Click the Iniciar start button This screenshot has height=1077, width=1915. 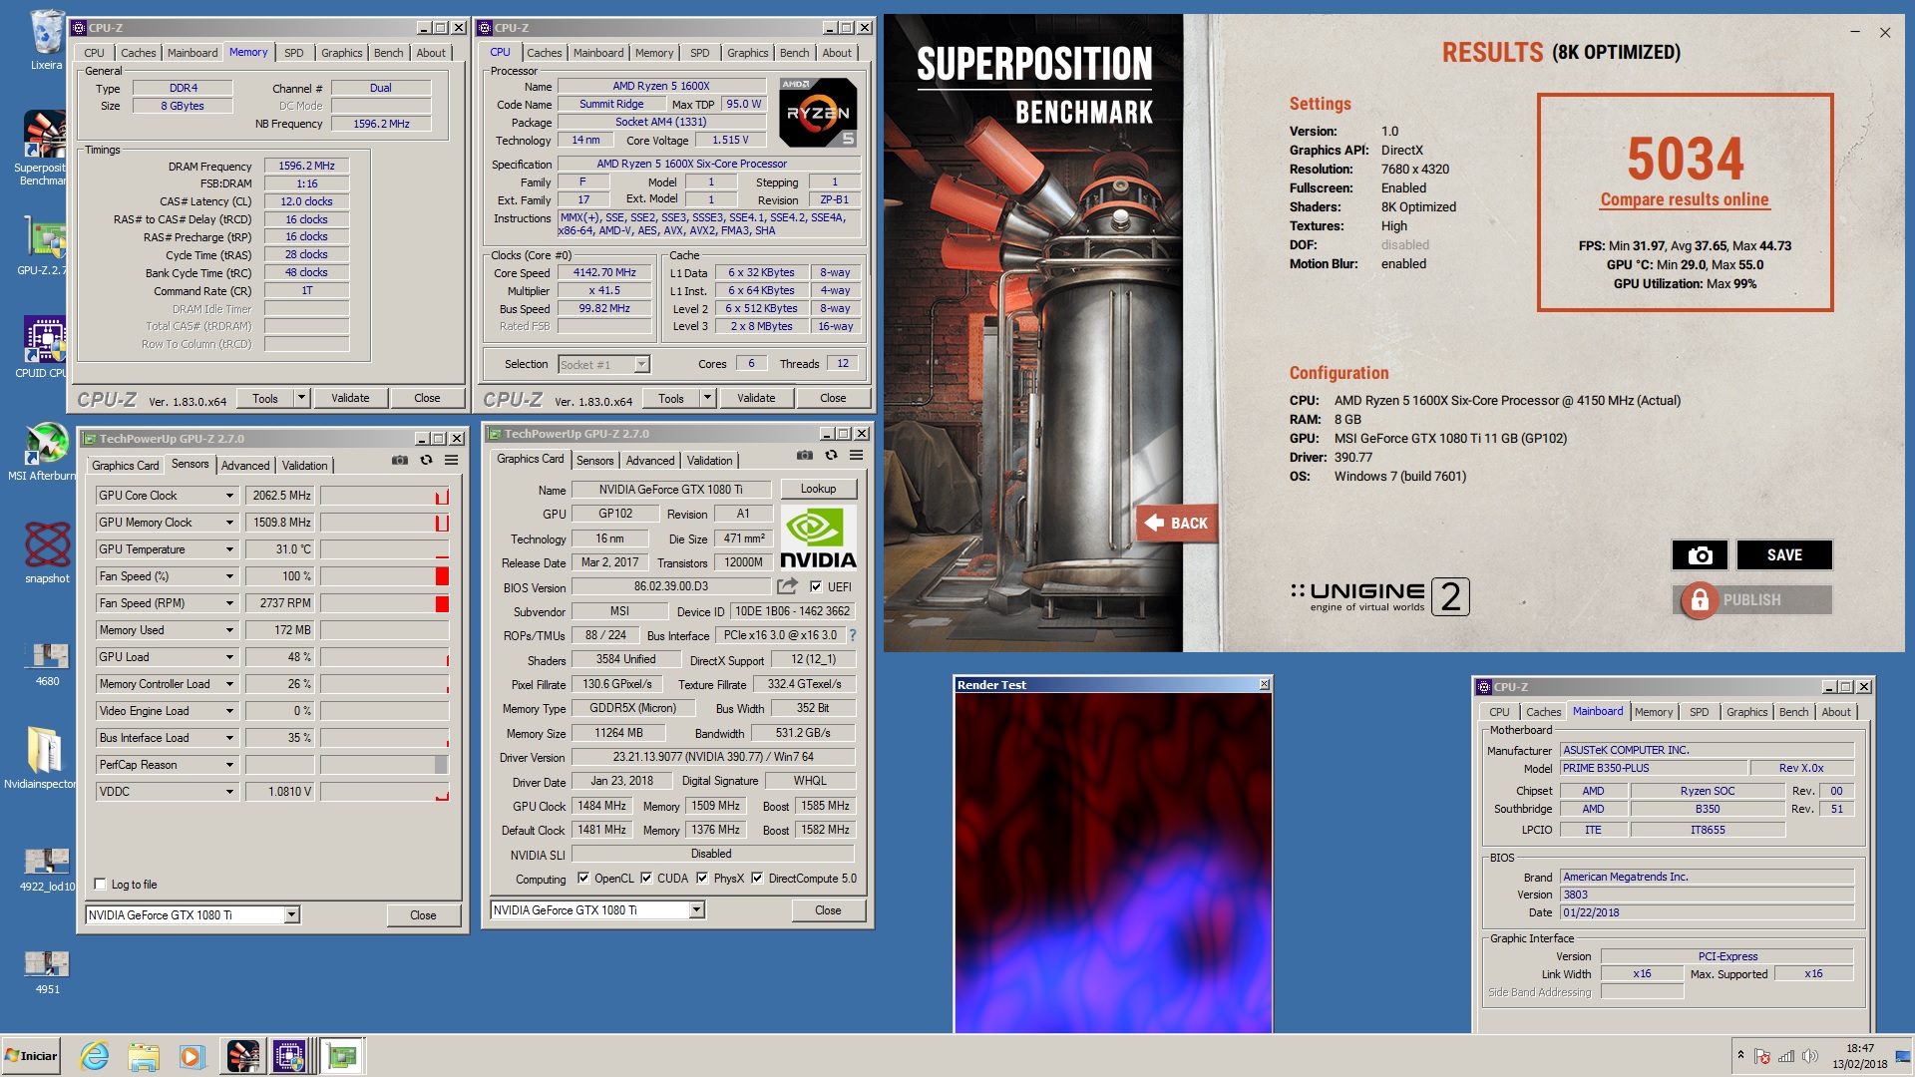pyautogui.click(x=32, y=1056)
